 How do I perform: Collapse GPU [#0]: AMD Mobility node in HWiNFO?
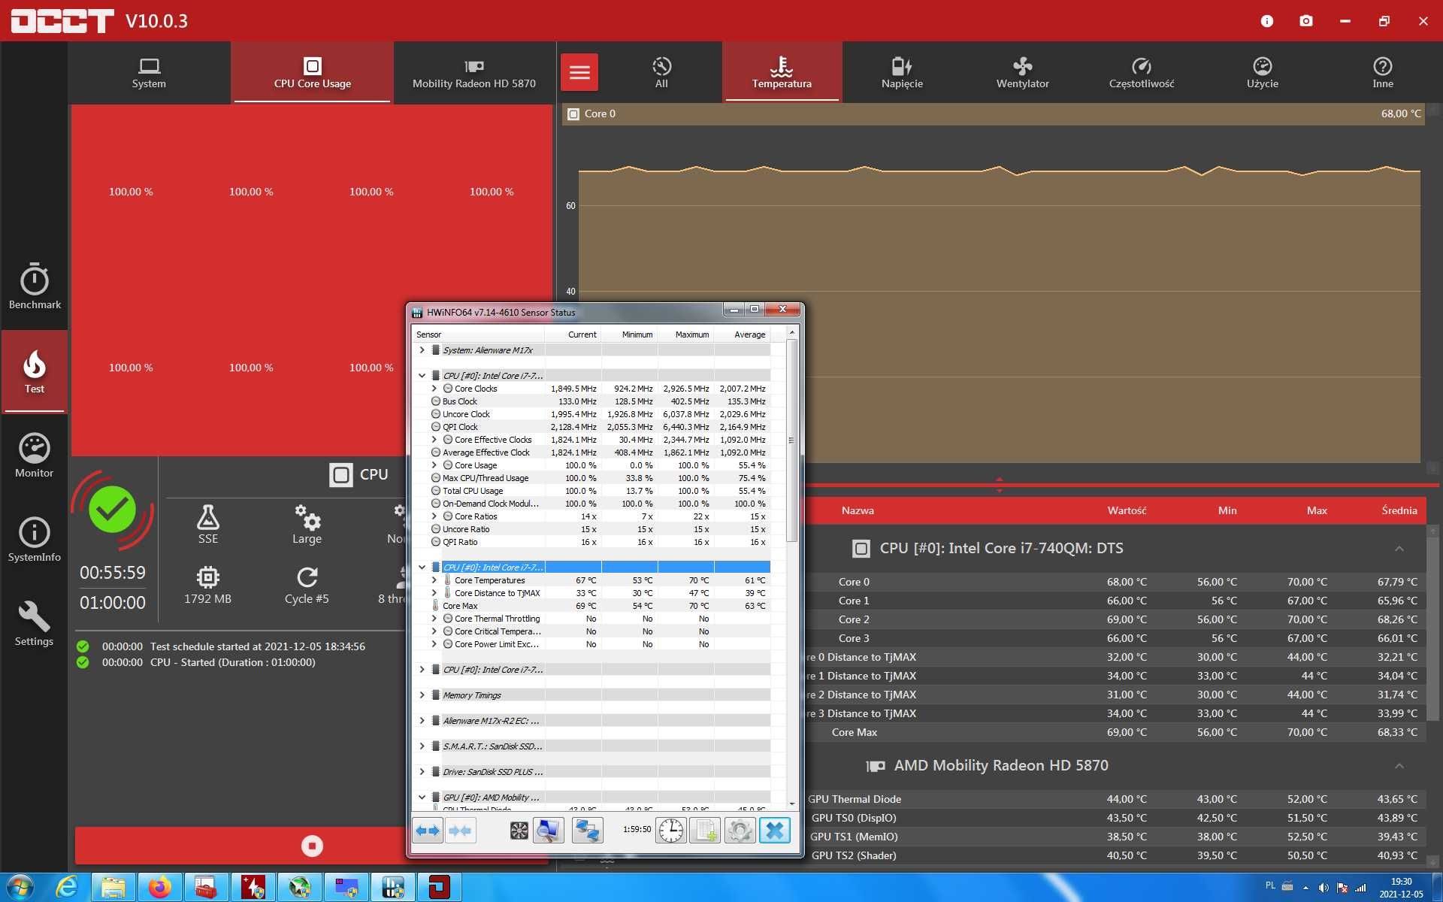click(x=422, y=798)
